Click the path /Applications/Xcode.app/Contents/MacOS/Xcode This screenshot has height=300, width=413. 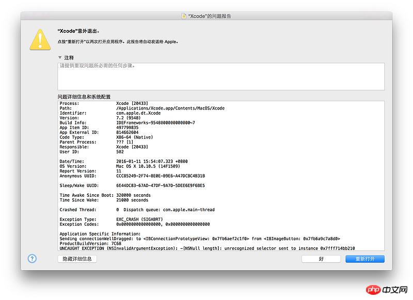[170, 108]
